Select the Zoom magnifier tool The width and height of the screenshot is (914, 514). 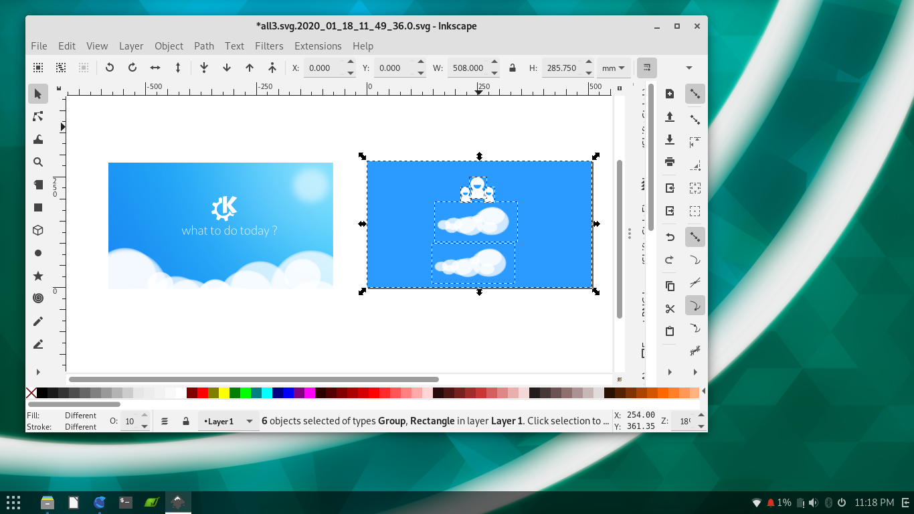pyautogui.click(x=38, y=162)
